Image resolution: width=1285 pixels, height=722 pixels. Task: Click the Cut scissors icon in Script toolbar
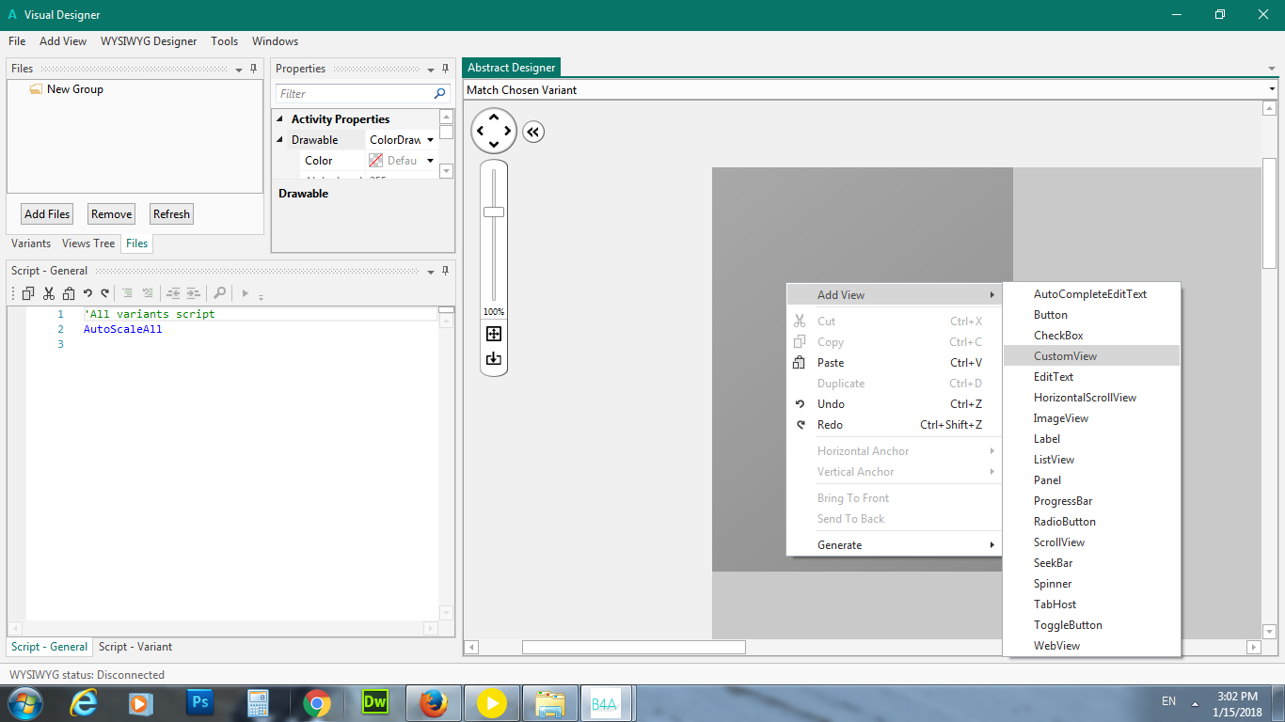coord(48,293)
